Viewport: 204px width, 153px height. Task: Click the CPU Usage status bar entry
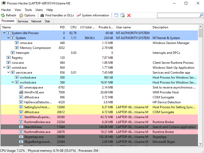click(x=13, y=151)
